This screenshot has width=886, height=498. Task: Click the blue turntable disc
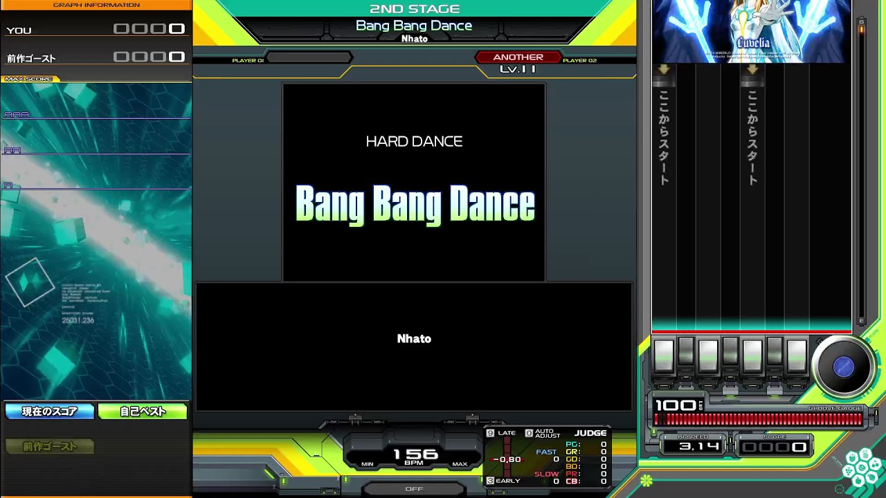coord(843,367)
